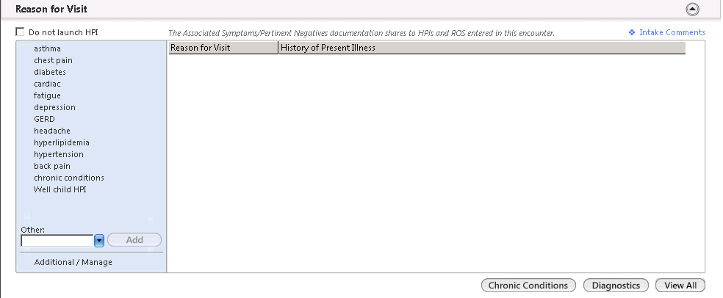Image resolution: width=723 pixels, height=298 pixels.
Task: Select the Well child HPI entry
Action: click(x=60, y=189)
